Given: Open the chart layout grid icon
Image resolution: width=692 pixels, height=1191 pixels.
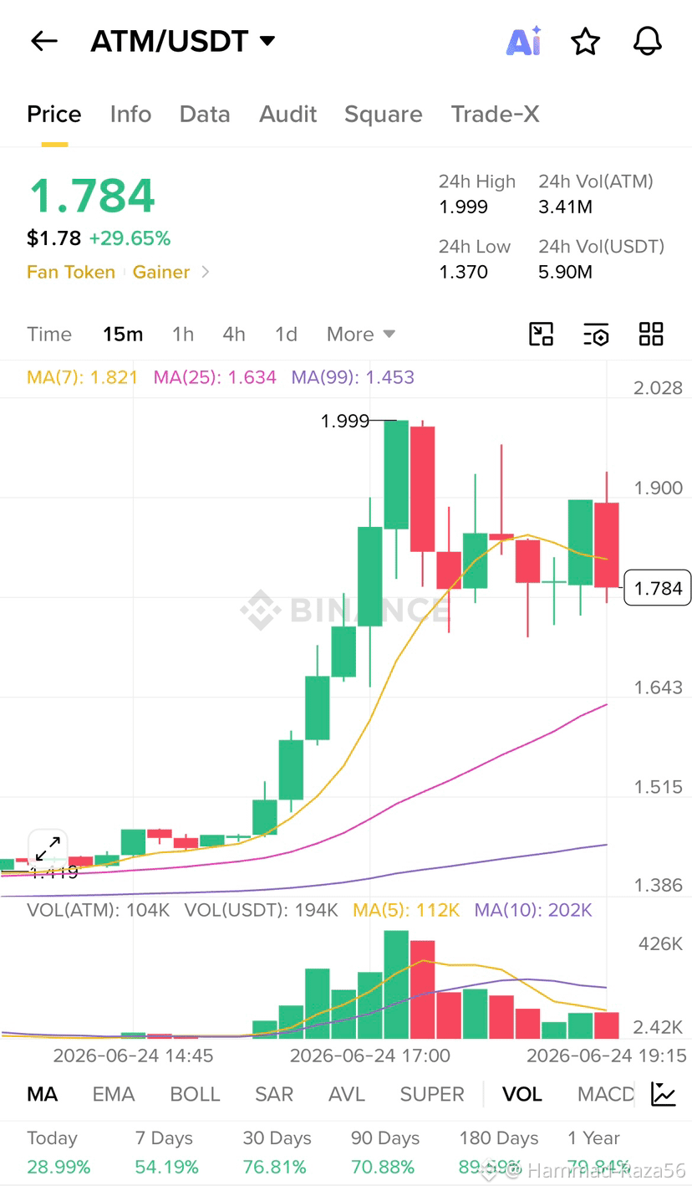Looking at the screenshot, I should 651,335.
